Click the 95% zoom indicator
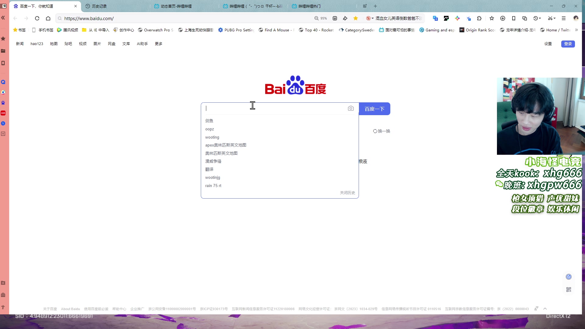585x329 pixels. pos(321,18)
